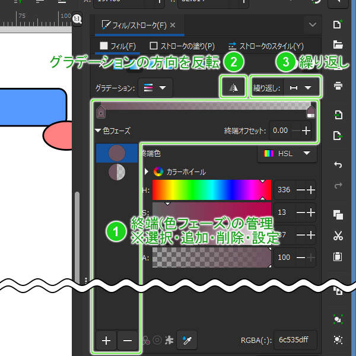Decrease the S value with minus

301,212
